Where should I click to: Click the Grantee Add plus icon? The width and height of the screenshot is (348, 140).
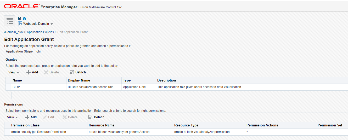[x=29, y=72]
